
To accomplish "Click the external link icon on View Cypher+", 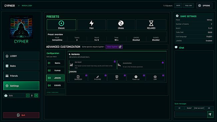I will click(x=120, y=47).
